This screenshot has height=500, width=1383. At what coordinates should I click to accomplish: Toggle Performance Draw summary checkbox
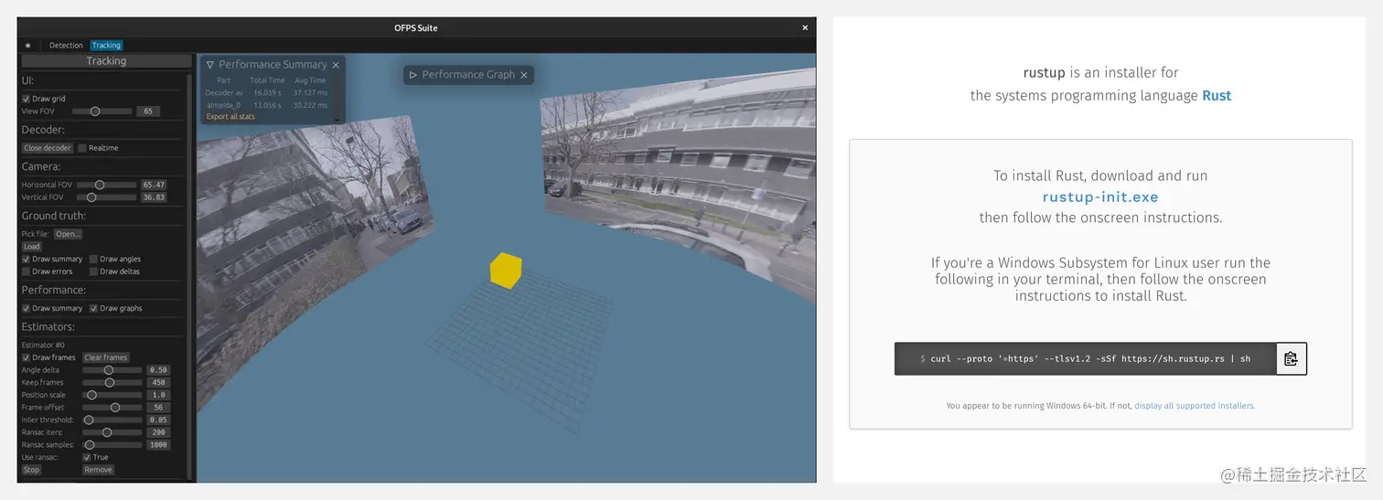[x=26, y=309]
